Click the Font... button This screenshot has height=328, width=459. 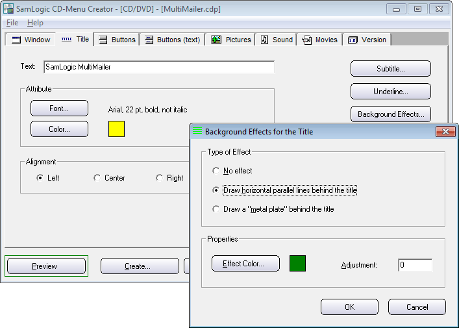coord(59,108)
